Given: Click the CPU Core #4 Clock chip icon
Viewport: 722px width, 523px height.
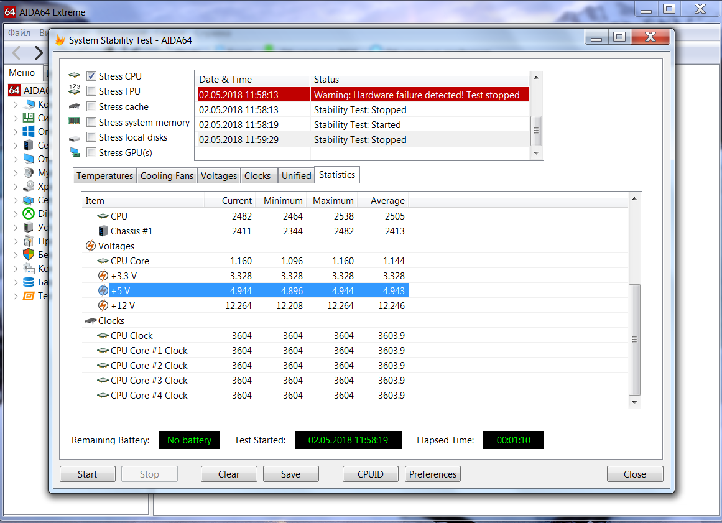Looking at the screenshot, I should click(x=103, y=396).
